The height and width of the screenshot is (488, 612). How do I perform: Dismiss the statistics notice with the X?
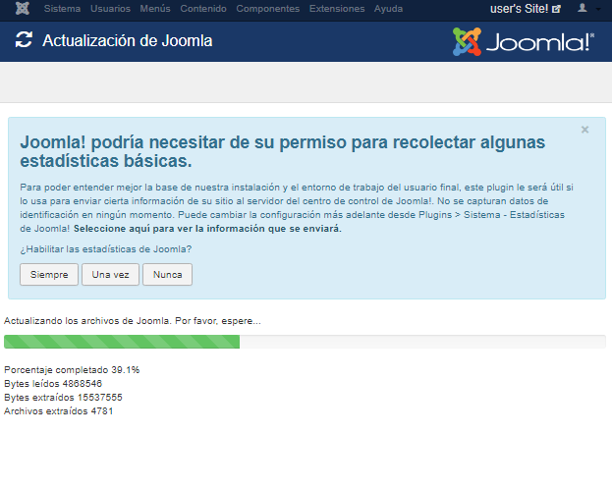click(584, 130)
